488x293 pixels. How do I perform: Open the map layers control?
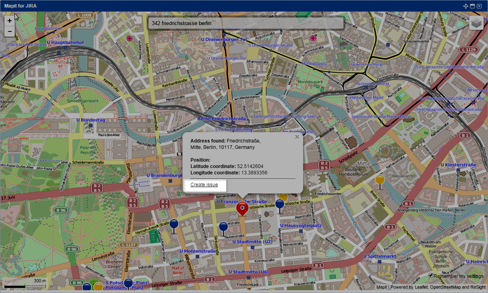(x=476, y=23)
